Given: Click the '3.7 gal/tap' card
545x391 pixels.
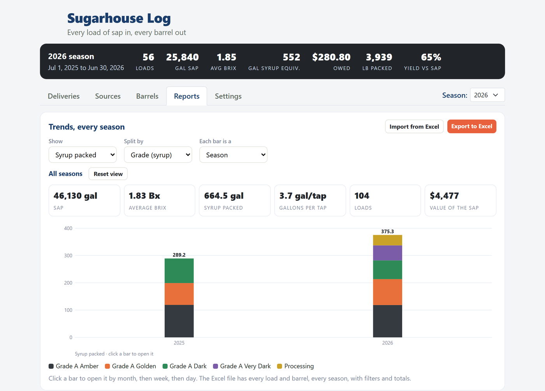Looking at the screenshot, I should click(x=310, y=200).
